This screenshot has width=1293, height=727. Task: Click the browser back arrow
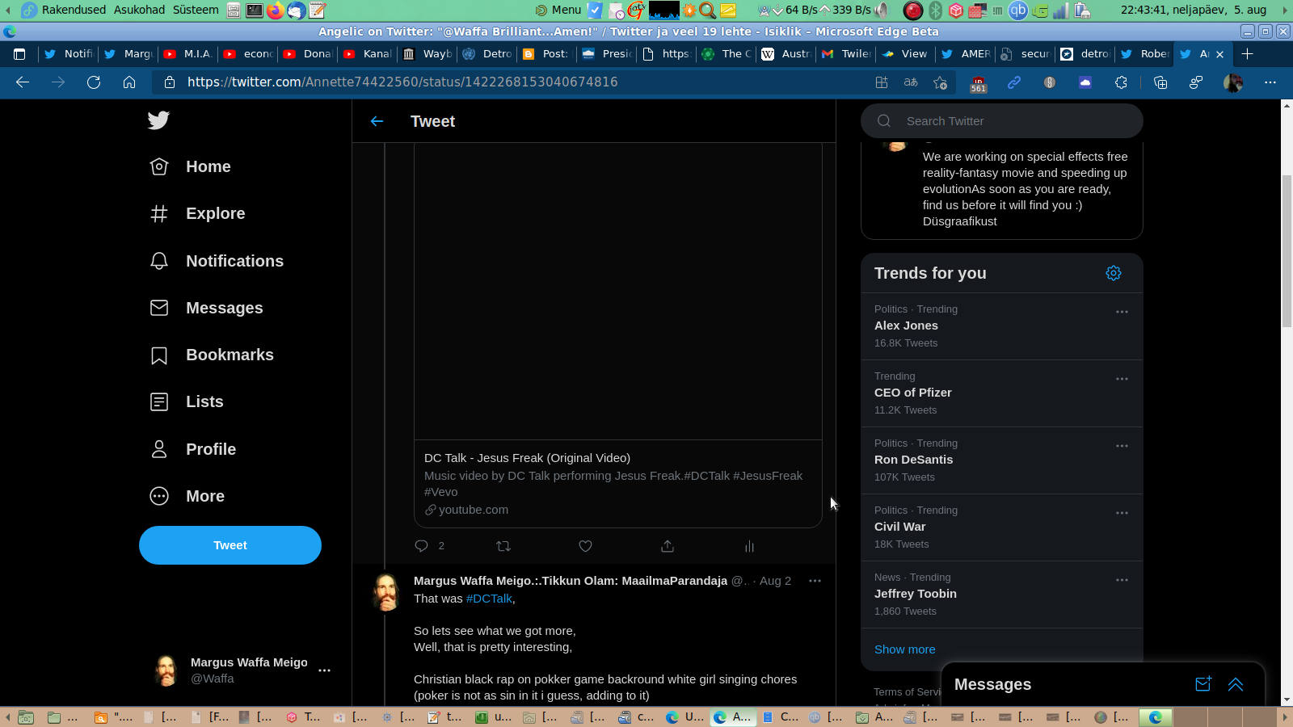[23, 82]
